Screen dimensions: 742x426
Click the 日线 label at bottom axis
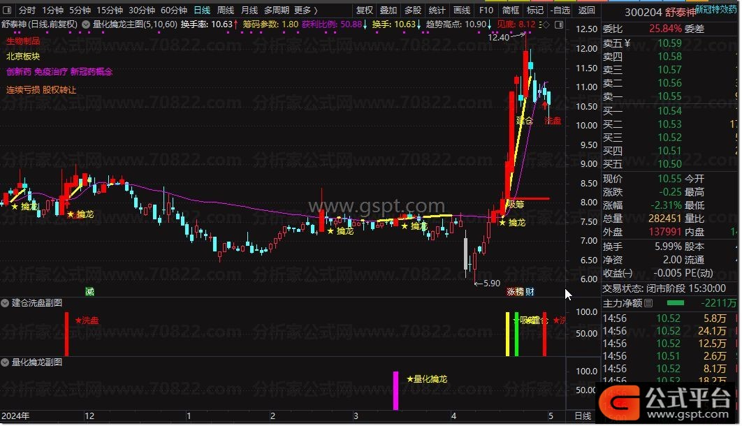click(x=583, y=416)
